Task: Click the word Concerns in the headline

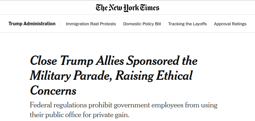Action: coord(53,91)
